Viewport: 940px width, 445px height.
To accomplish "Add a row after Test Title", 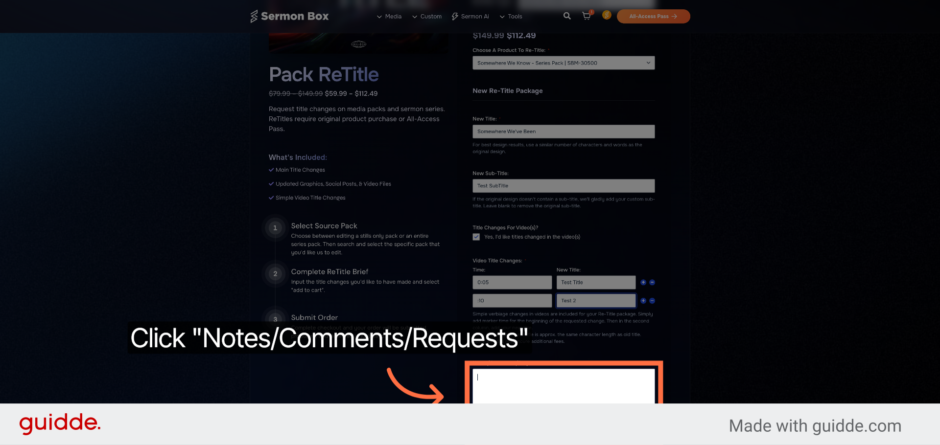I will pyautogui.click(x=643, y=283).
